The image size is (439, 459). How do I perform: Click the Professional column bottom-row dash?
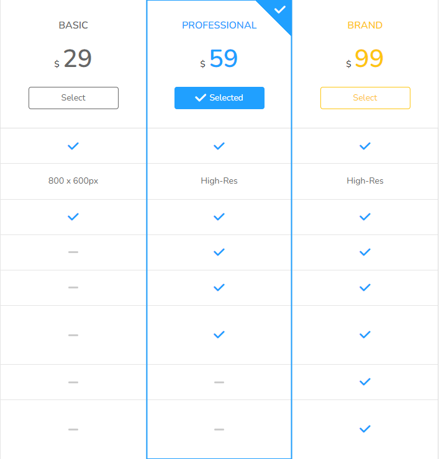219,429
